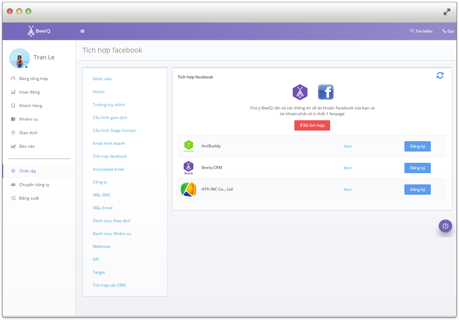The height and width of the screenshot is (320, 459).
Task: Click the BeeIQ logo in header
Action: 39,31
